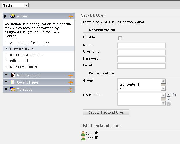The image size is (180, 144).
Task: Open the Tasks dropdown selector
Action: pyautogui.click(x=16, y=5)
